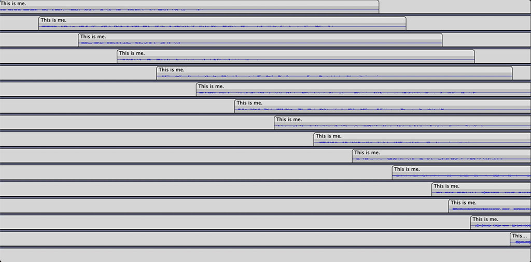The image size is (531, 262).
Task: Click the sixth track's "This is me." label
Action: pos(211,86)
